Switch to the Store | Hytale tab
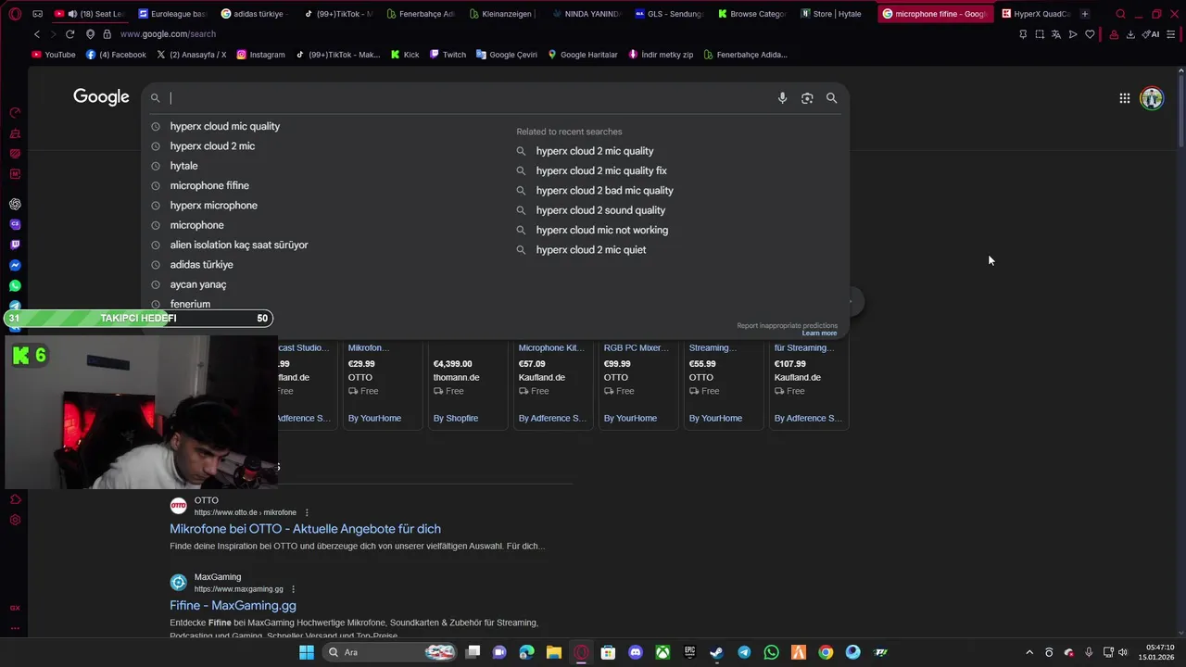Image resolution: width=1186 pixels, height=667 pixels. point(831,14)
